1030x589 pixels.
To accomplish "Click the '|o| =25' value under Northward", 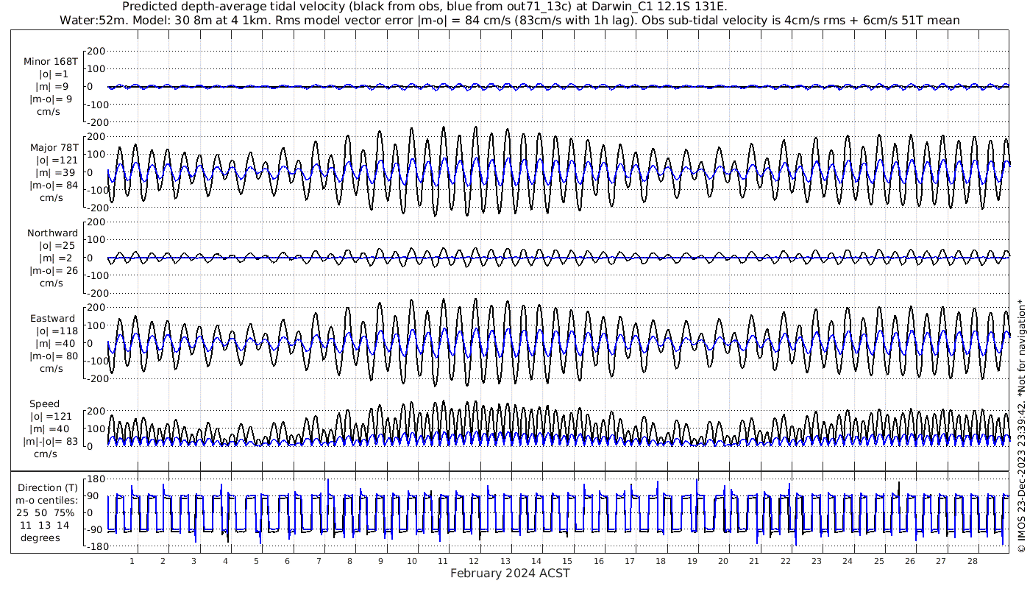I will click(58, 245).
